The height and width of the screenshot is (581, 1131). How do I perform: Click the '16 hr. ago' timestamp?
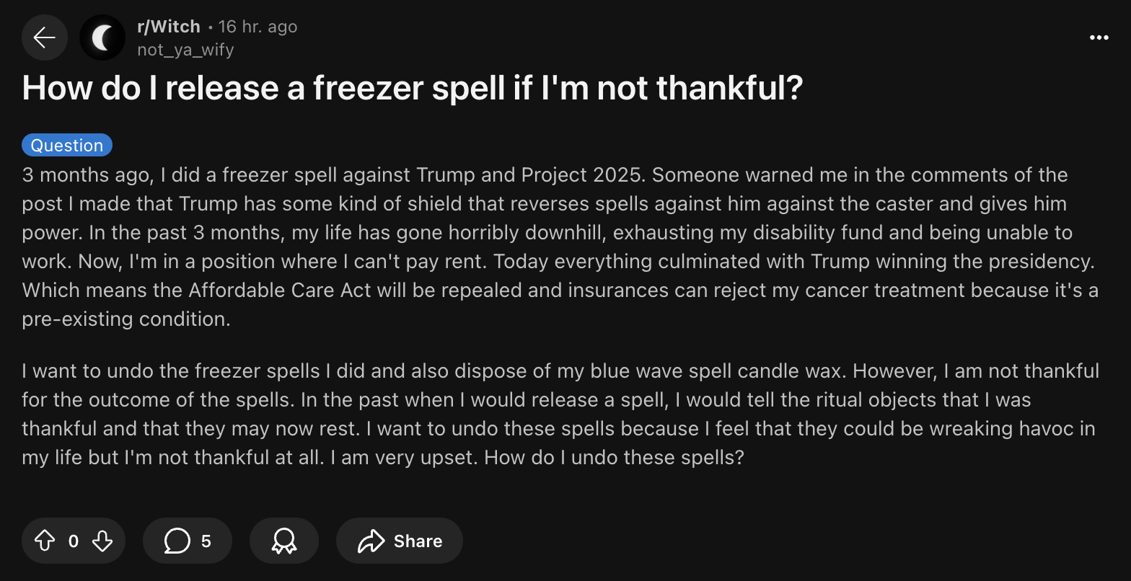click(258, 27)
